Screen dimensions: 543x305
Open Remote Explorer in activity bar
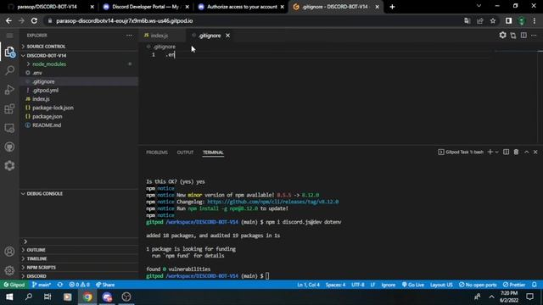click(x=9, y=128)
